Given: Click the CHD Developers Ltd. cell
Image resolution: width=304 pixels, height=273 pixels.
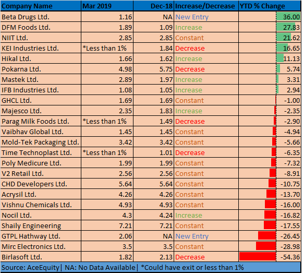Looking at the screenshot, I should 41,184.
